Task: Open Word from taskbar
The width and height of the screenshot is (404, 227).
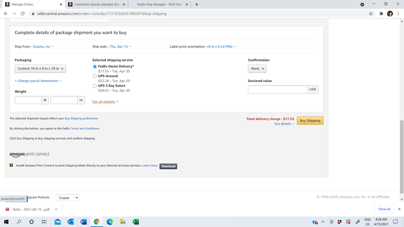Action: 84,222
